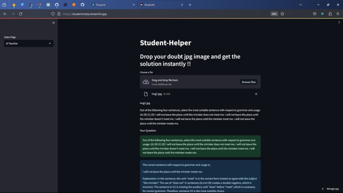343x193 pixels.
Task: Reset the 80% zoom level badge
Action: (x=274, y=14)
